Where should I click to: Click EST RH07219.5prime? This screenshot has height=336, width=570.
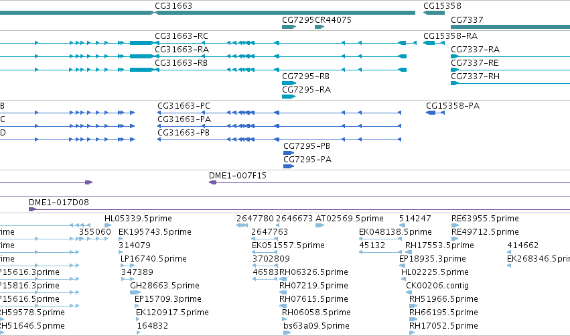pyautogui.click(x=313, y=286)
